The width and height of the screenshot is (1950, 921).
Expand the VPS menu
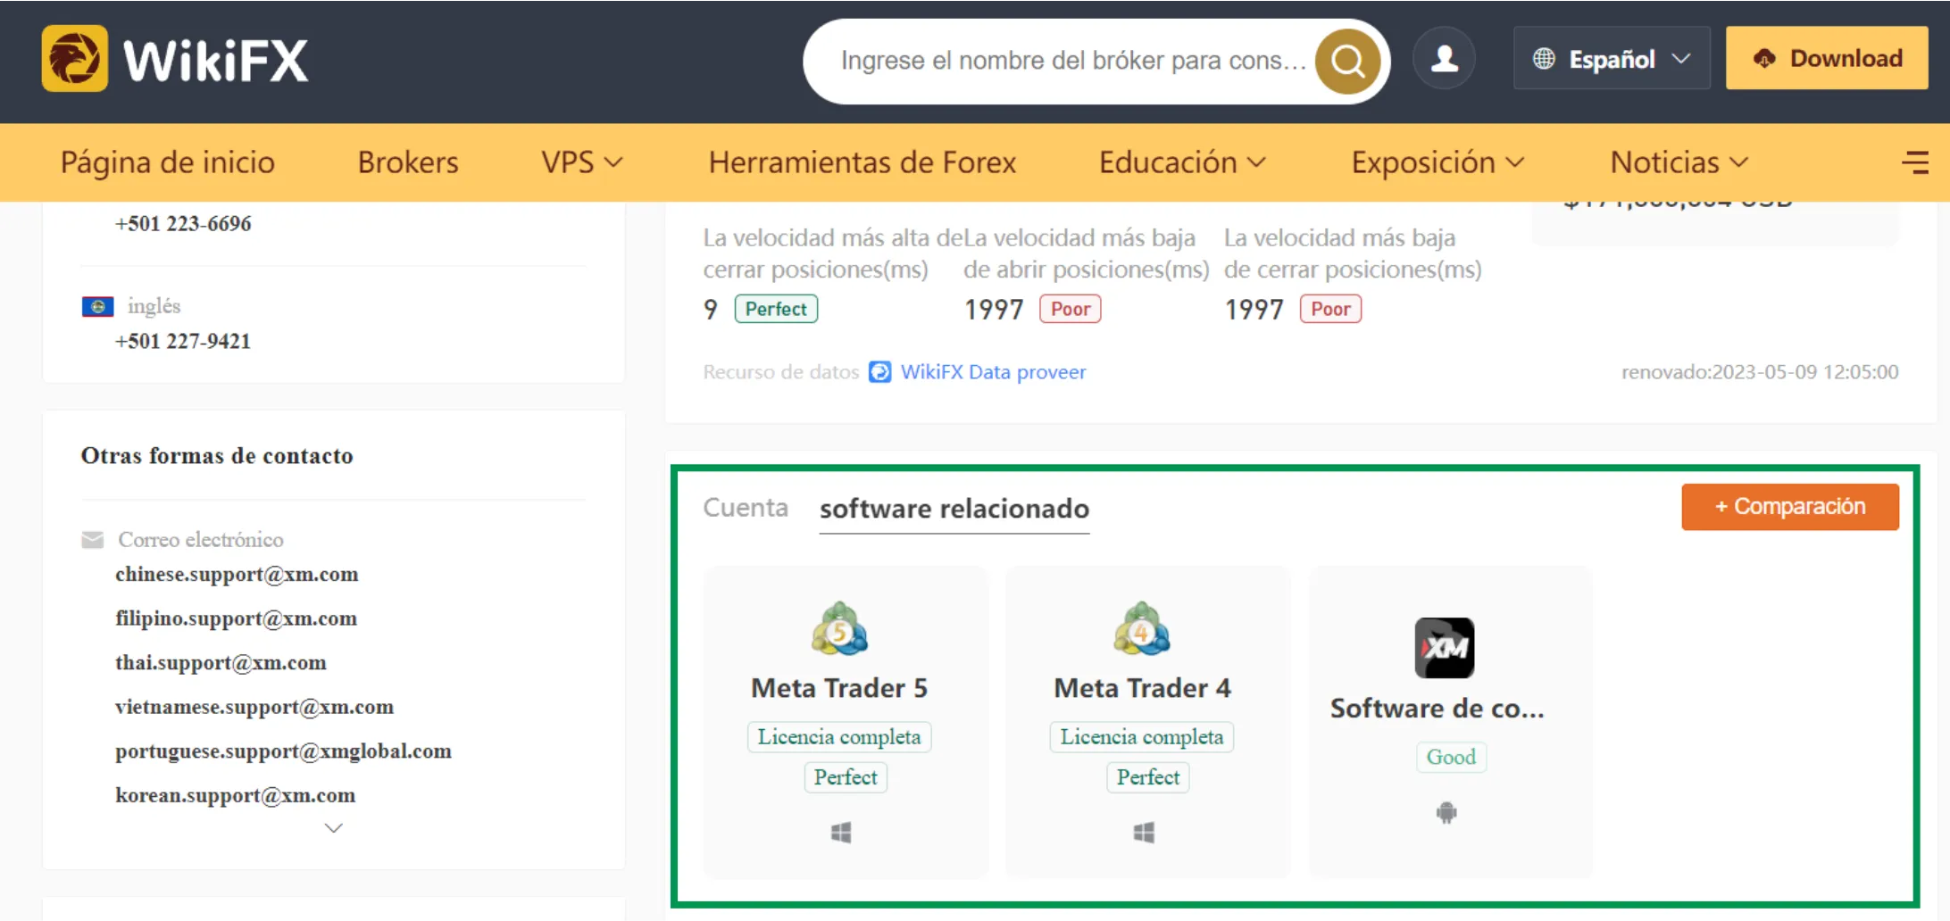[x=581, y=162]
